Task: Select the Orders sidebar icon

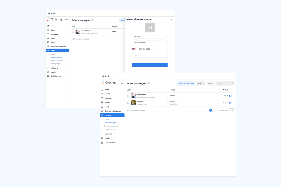Action: pos(102,94)
